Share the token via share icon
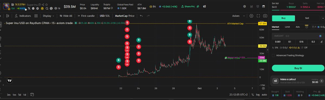Viewport: 325px width, 100px height. click(43, 5)
